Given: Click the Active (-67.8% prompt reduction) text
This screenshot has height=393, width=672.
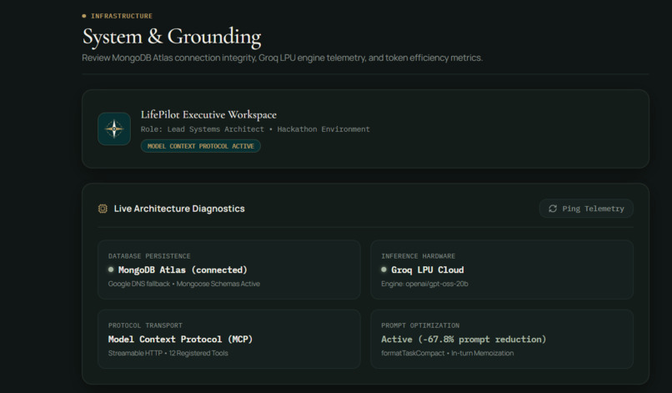Looking at the screenshot, I should point(464,340).
